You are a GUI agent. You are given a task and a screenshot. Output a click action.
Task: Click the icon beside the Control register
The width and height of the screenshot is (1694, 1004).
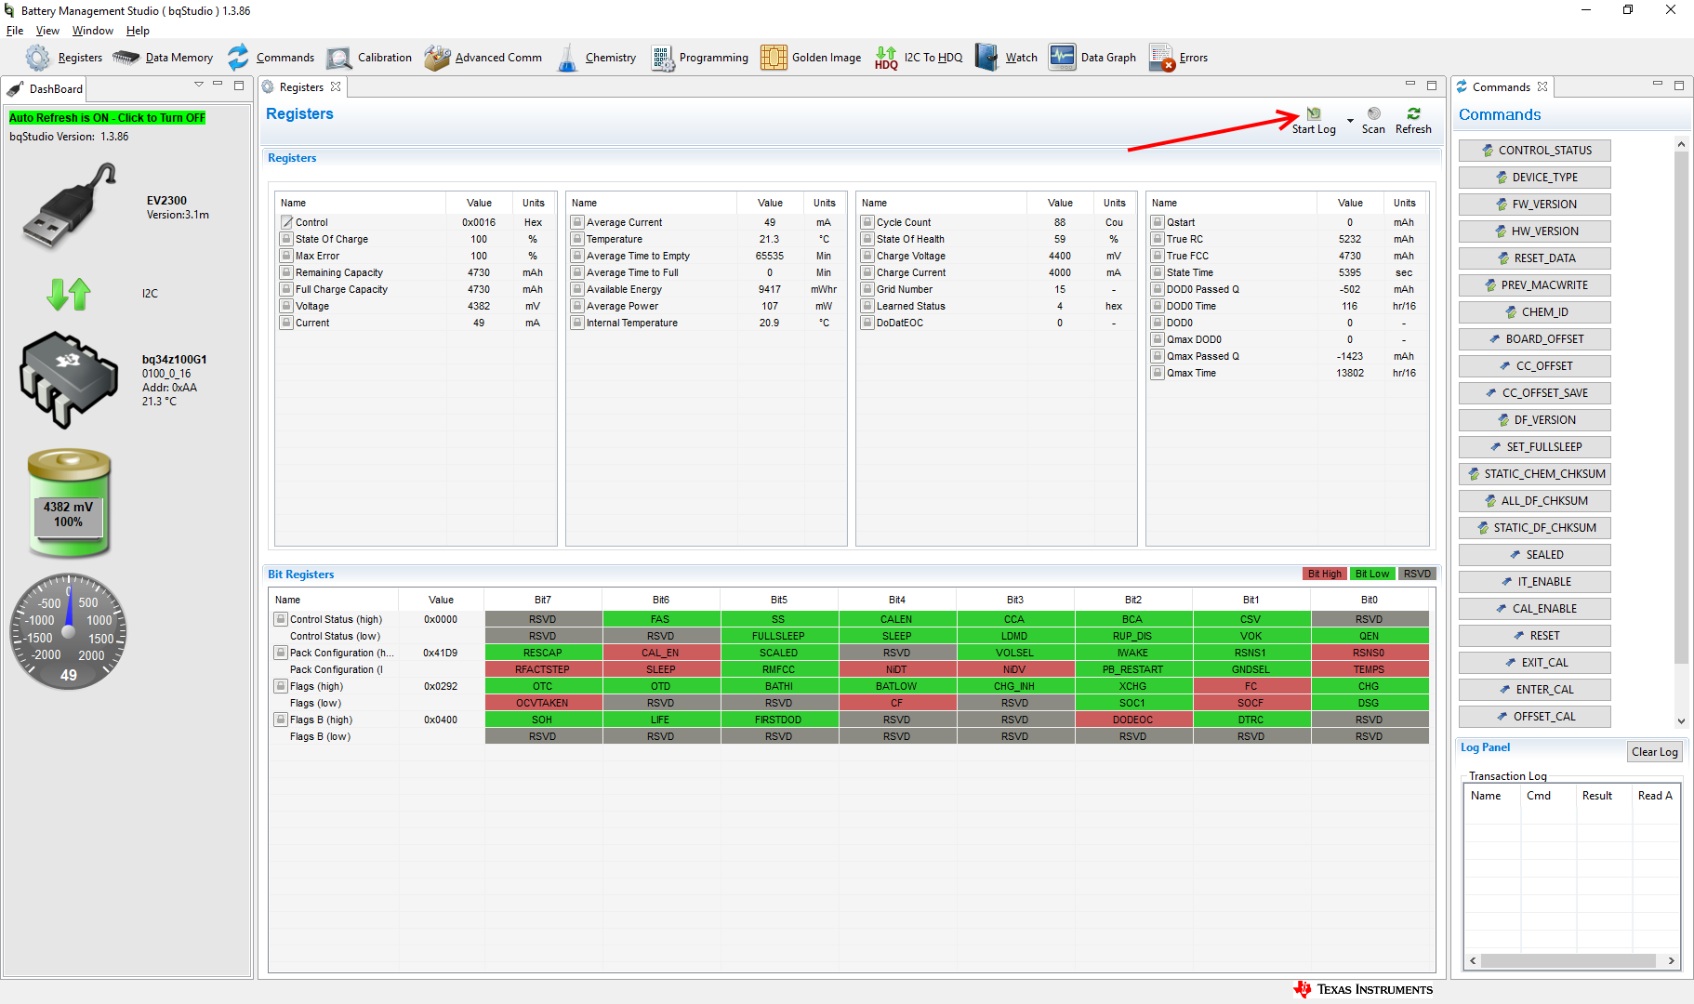tap(287, 222)
